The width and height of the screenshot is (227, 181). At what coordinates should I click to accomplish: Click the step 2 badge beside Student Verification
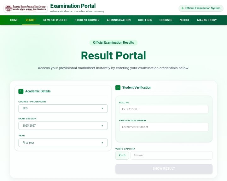click(118, 87)
